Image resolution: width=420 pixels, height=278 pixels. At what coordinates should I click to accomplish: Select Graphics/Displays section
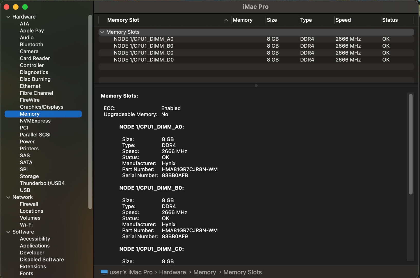pos(42,107)
